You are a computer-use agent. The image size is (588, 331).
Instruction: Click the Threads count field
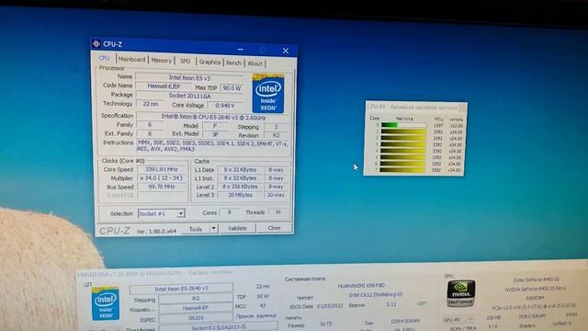[x=277, y=212]
